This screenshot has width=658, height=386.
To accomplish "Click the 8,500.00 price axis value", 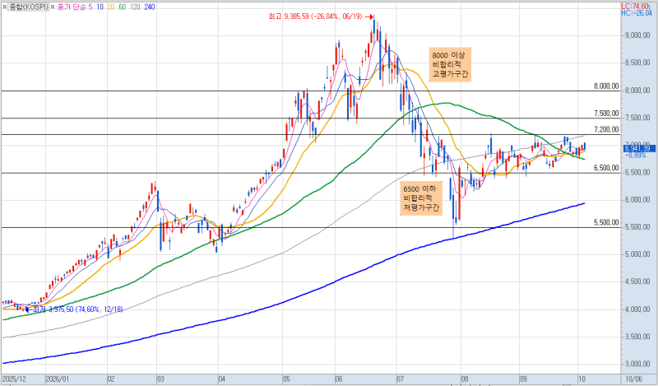I will (x=637, y=63).
